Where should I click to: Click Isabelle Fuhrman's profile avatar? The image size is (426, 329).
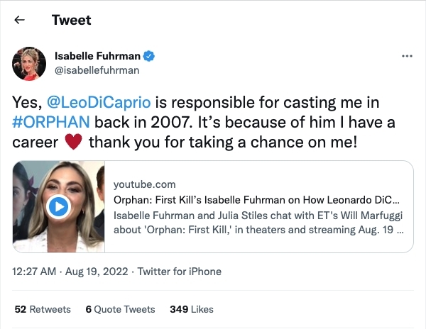(29, 62)
